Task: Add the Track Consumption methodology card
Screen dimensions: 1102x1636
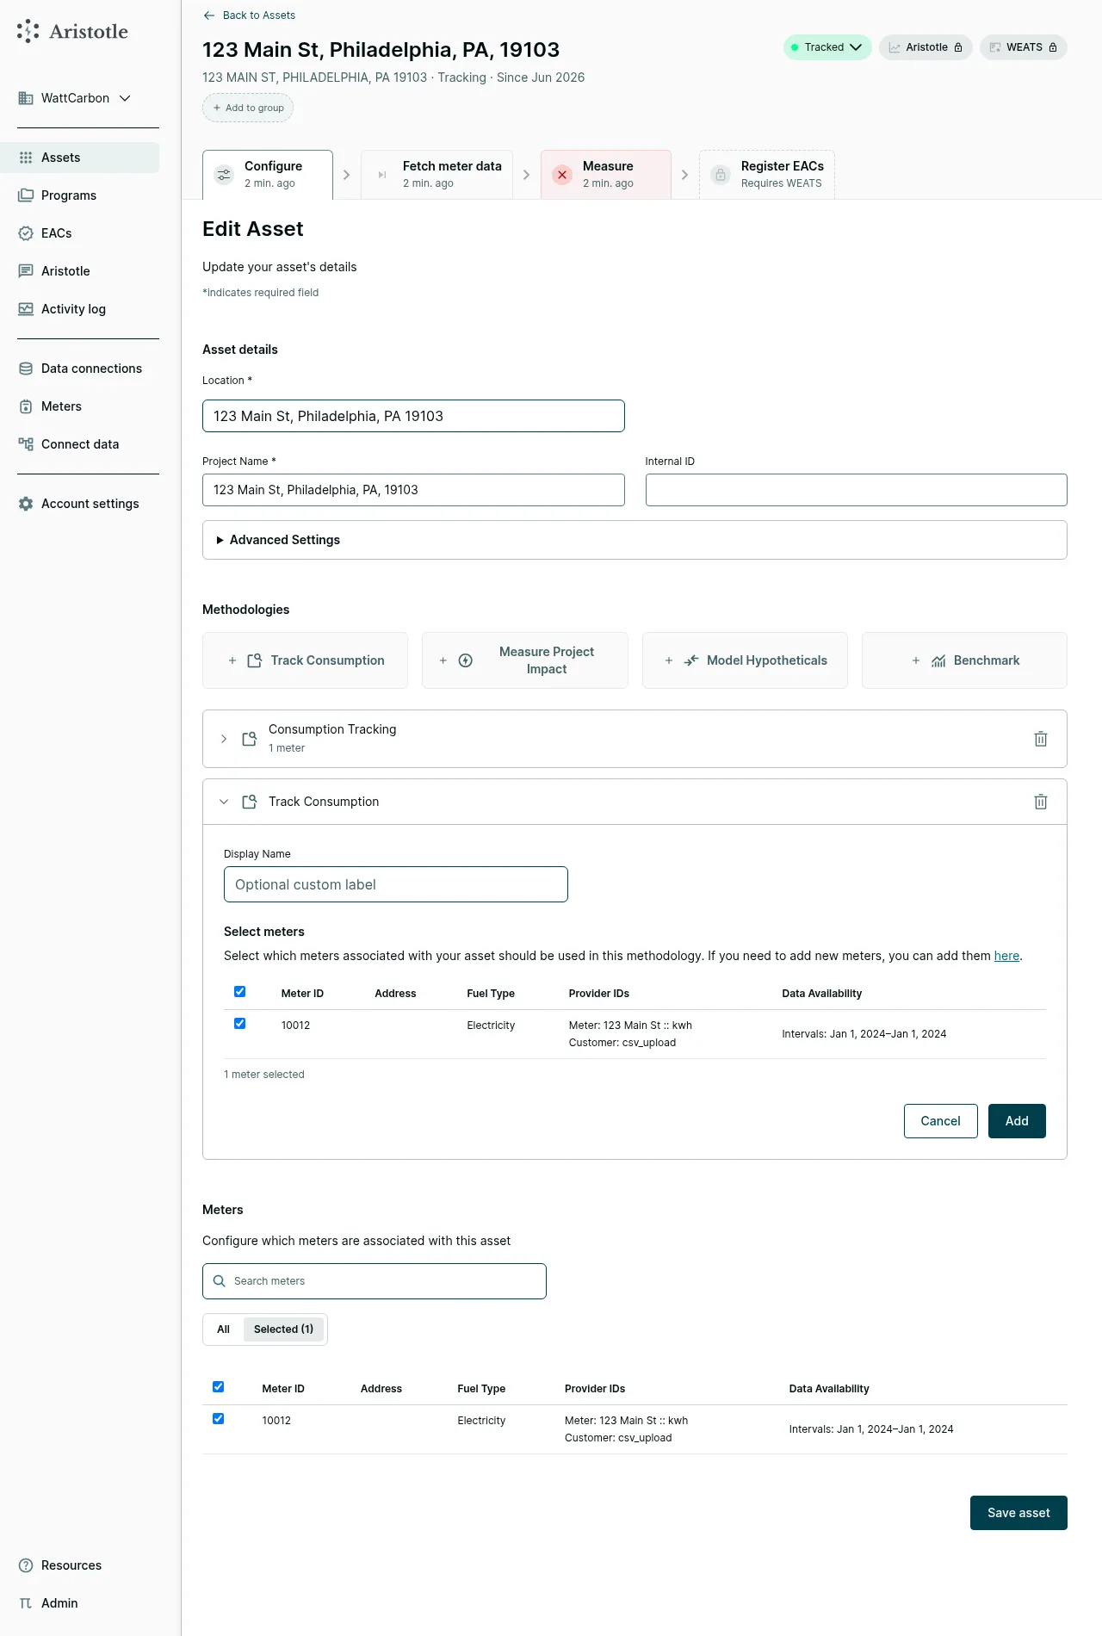Action: [305, 660]
